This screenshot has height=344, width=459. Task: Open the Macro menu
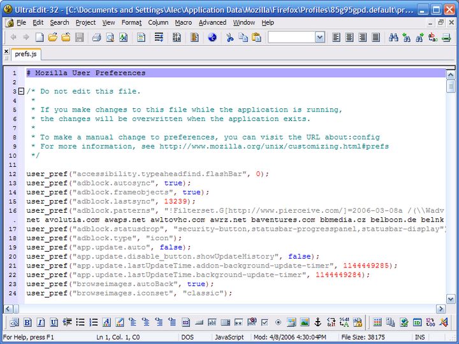coord(183,22)
